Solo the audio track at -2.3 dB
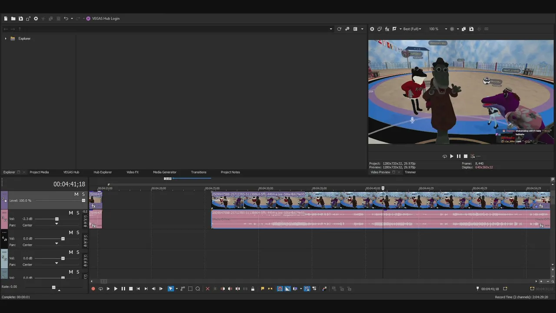Viewport: 556px width, 313px height. [78, 213]
